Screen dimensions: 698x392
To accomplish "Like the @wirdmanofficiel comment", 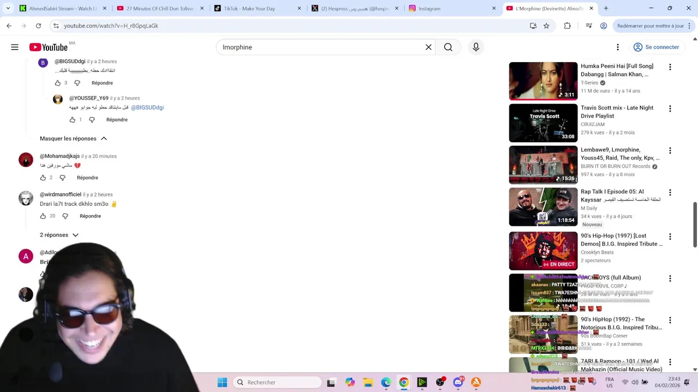I will (x=43, y=216).
